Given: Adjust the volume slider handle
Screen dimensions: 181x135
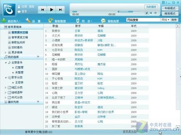Looking at the screenshot, I should pos(131,12).
